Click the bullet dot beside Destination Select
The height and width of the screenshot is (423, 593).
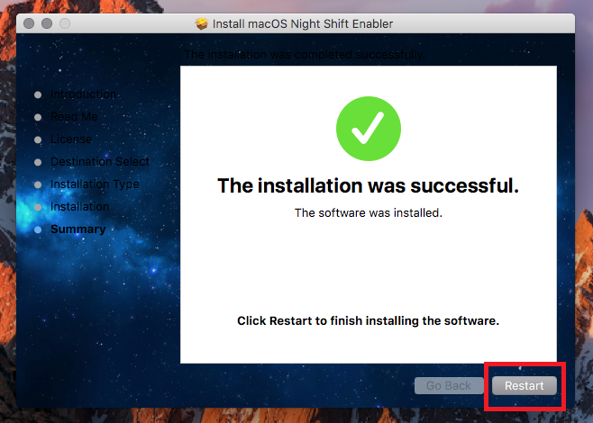coord(38,162)
